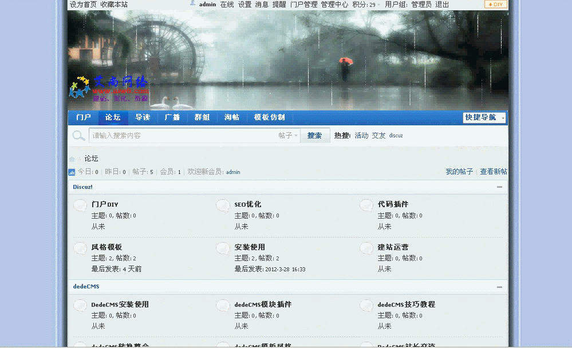Open the 群组 nav tab

coord(202,117)
